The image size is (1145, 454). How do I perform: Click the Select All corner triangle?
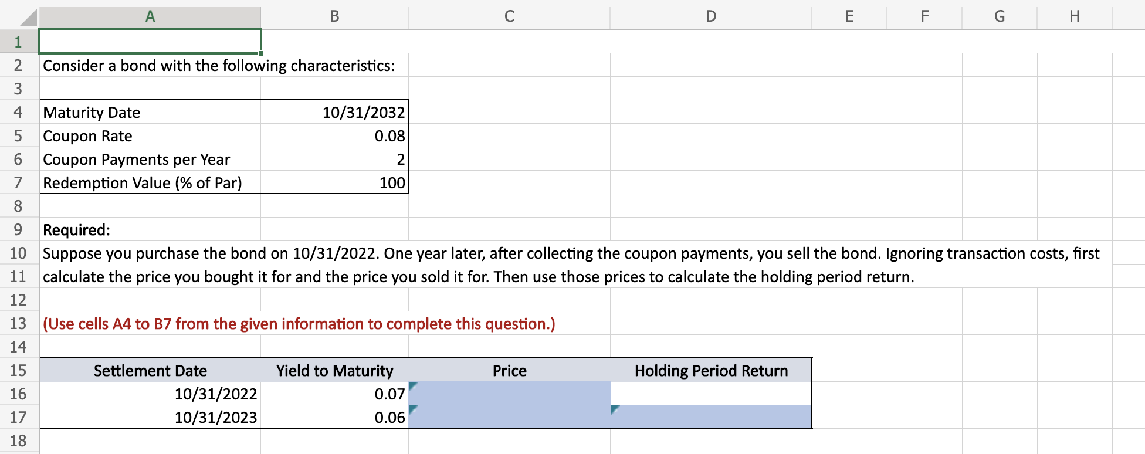28,18
